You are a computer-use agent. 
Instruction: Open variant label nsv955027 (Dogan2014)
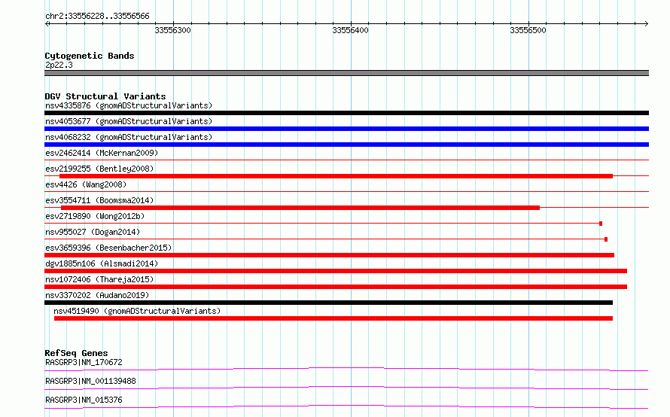click(x=93, y=232)
